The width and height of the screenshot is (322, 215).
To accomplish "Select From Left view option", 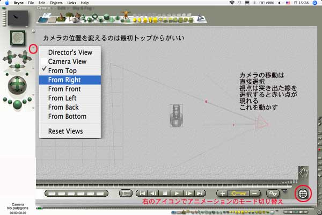I will [70, 98].
